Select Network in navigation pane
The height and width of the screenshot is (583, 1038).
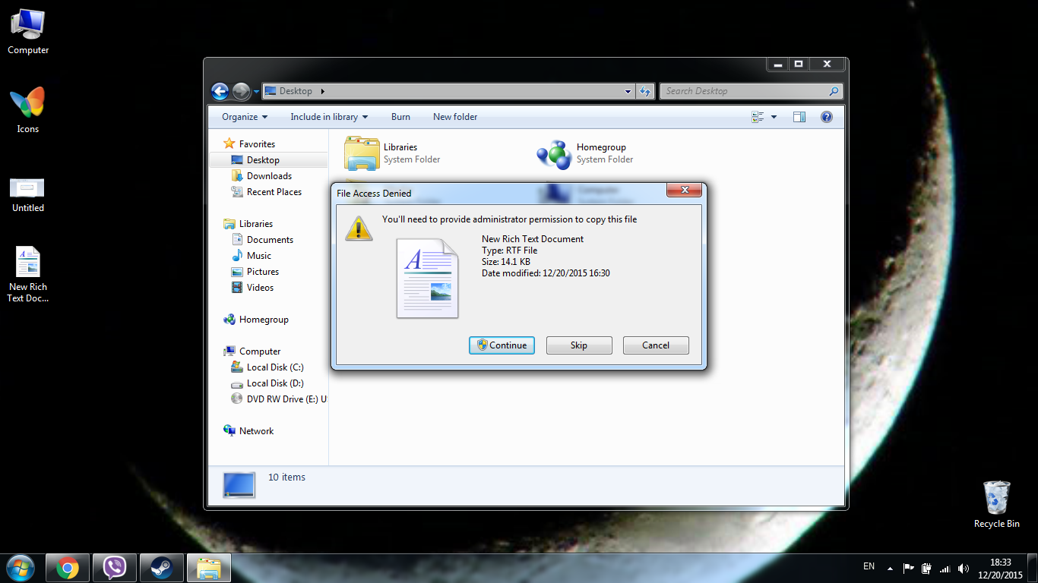[x=248, y=431]
